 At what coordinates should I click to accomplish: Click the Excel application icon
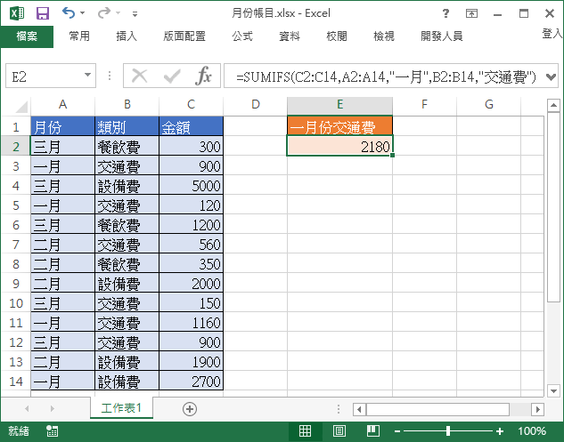(17, 13)
